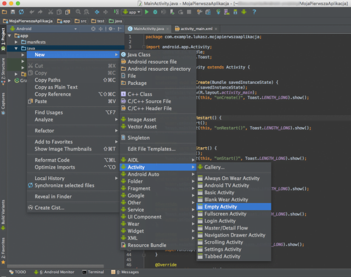Click the Save All toolbar icon
Image resolution: width=351 pixels, height=277 pixels.
[x=13, y=11]
